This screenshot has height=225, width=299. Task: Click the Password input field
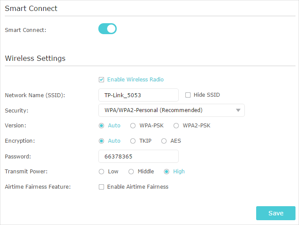coord(139,156)
